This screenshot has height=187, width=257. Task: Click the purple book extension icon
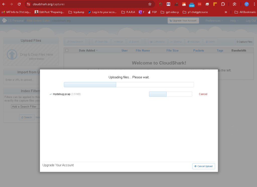click(168, 4)
